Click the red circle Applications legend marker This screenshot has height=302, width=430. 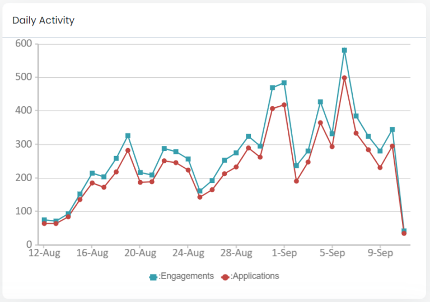[x=226, y=276]
